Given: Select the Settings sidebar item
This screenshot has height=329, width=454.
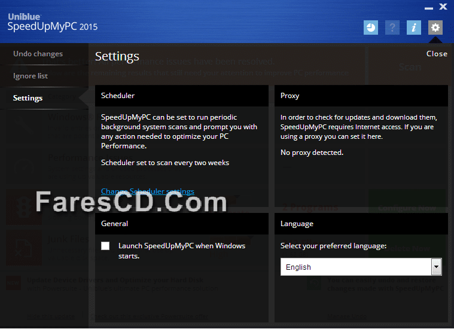Looking at the screenshot, I should (28, 98).
